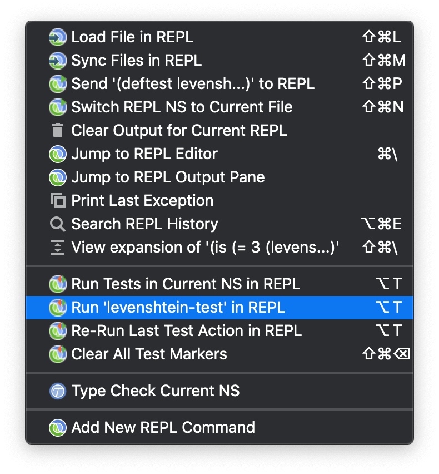Click the Switch REPL NS icon
This screenshot has width=439, height=474.
[x=57, y=107]
